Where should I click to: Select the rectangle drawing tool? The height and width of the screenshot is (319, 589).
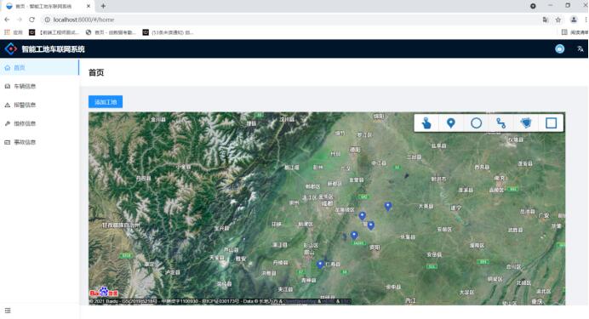(551, 123)
